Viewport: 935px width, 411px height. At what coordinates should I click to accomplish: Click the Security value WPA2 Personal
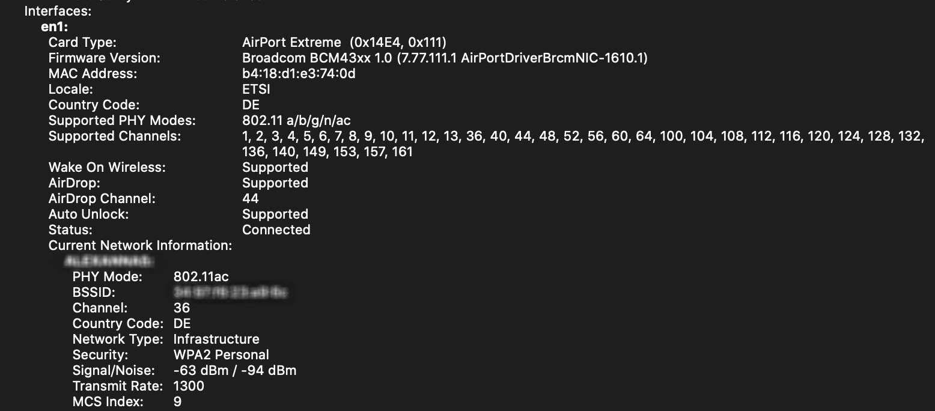point(221,355)
